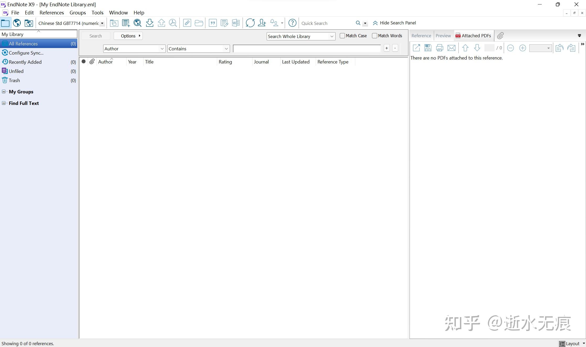Open the Tools menu
The height and width of the screenshot is (347, 586).
click(x=97, y=13)
